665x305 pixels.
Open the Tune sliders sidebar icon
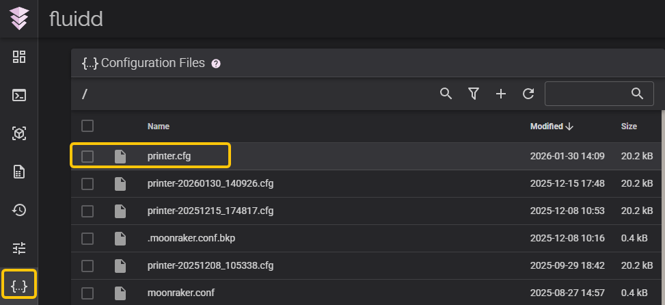coord(19,248)
